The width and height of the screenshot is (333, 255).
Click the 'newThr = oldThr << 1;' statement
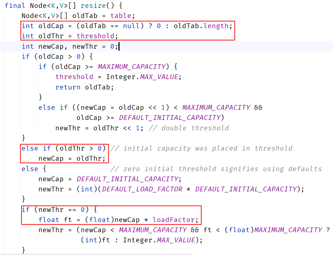point(99,128)
